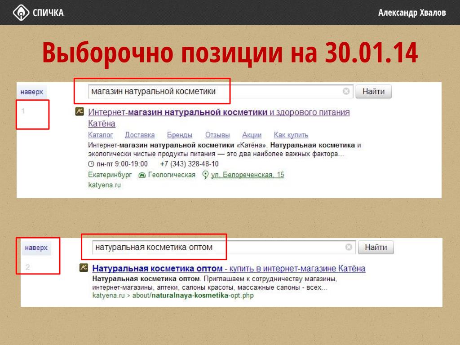The width and height of the screenshot is (460, 345).
Task: Open the 'ул. Белореченская, 15' address link
Action: pos(248,175)
